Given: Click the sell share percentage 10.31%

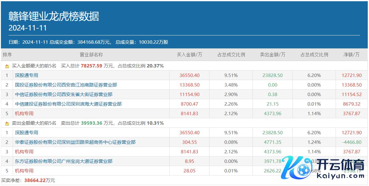Looking at the screenshot, I should click(155, 123).
